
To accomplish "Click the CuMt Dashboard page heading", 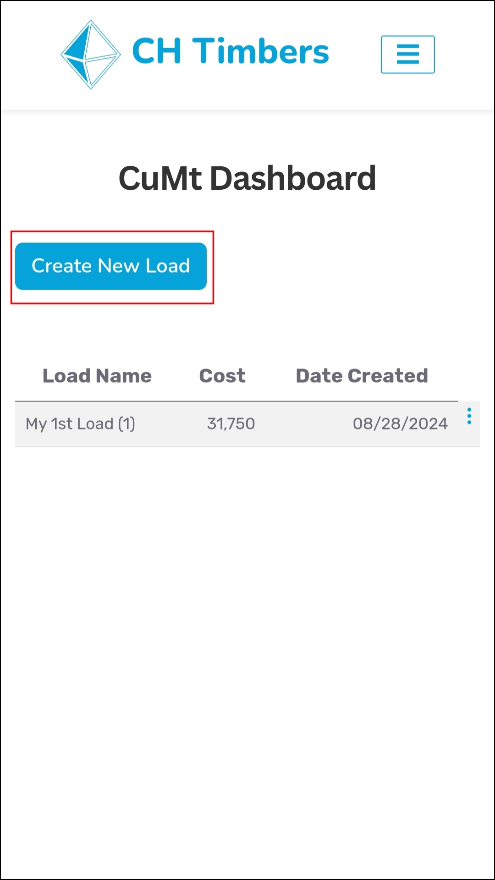I will (x=247, y=178).
